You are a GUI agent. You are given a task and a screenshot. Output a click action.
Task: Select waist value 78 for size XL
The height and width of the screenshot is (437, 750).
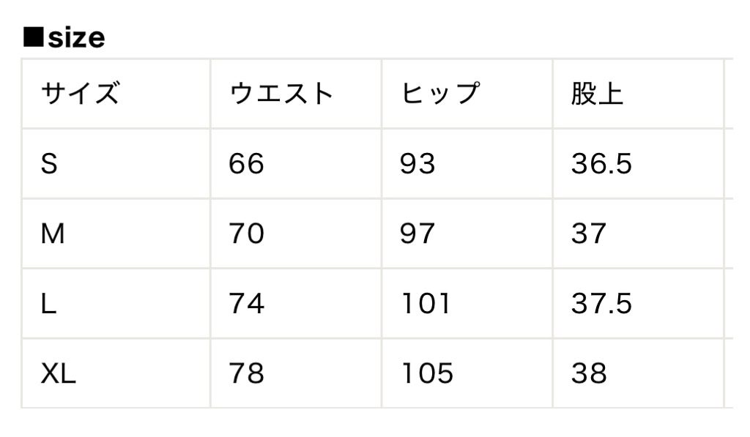click(x=246, y=375)
